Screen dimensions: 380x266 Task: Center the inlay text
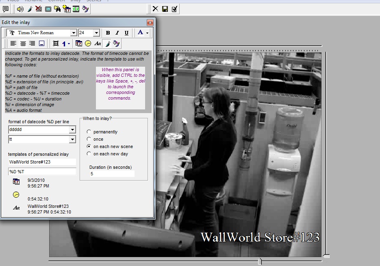tap(23, 44)
